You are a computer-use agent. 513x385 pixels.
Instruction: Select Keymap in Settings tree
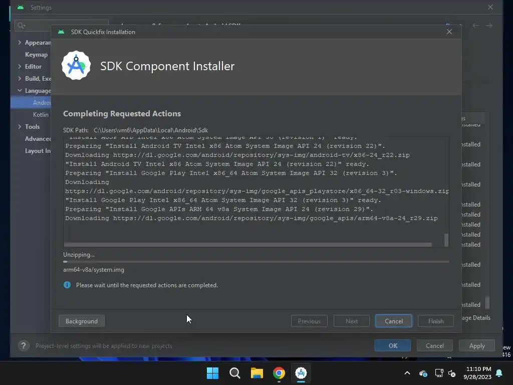(36, 55)
